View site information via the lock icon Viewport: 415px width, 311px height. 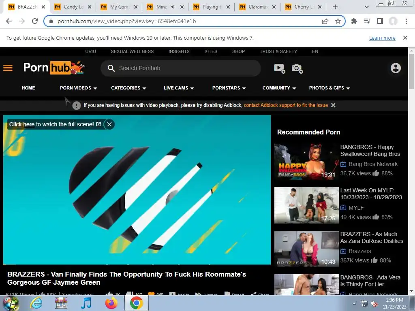[51, 21]
